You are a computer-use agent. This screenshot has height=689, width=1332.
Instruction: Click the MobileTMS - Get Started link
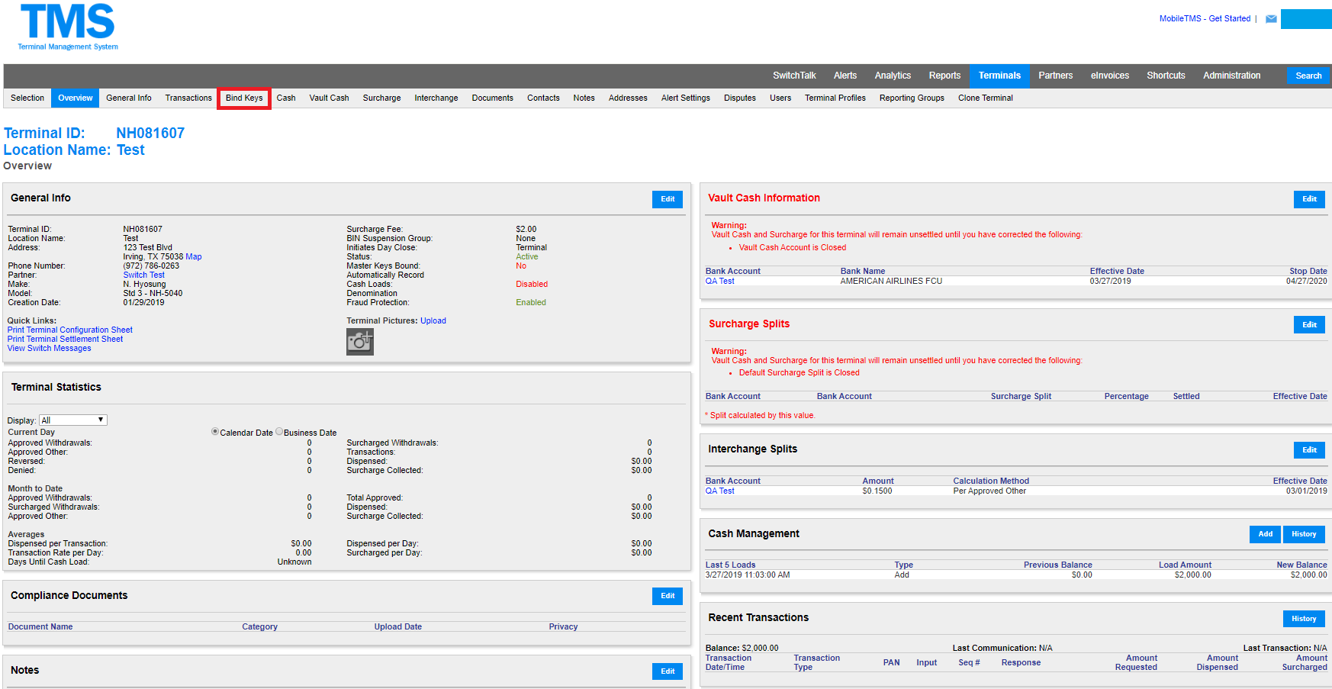point(1205,18)
